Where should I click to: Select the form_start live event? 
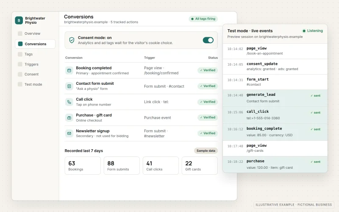click(x=275, y=82)
